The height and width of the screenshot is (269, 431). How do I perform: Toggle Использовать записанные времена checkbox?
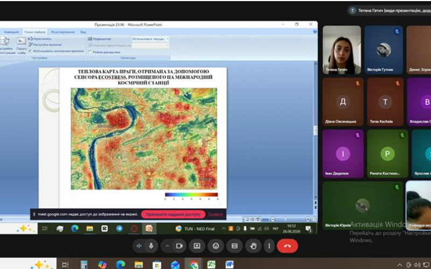coord(30,51)
